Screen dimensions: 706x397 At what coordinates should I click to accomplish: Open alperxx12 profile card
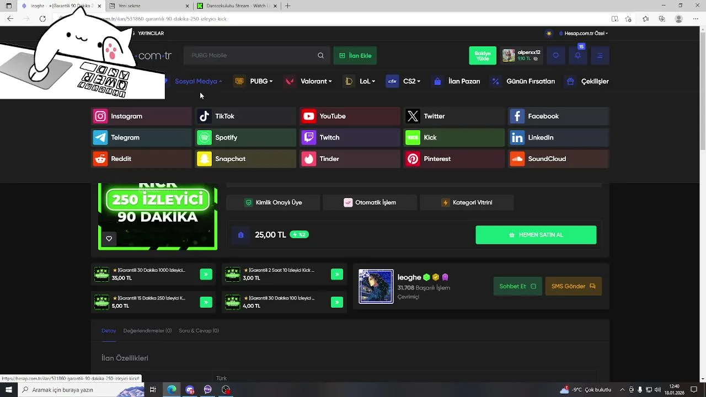point(522,56)
